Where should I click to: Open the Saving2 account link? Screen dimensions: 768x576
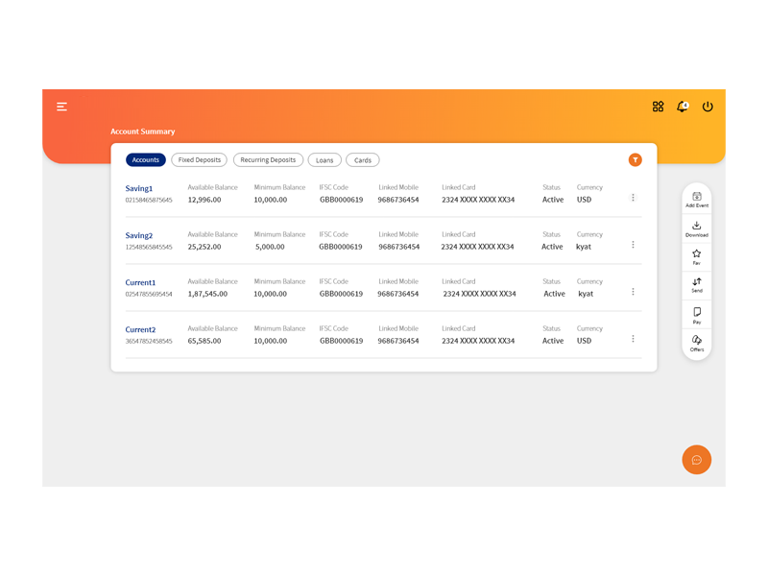pos(139,235)
